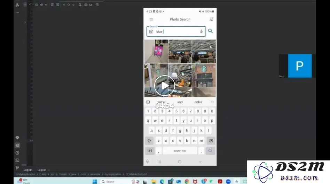Open the filter sliders icon in Photo Search
Viewport: 330px width, 184px height.
click(211, 19)
